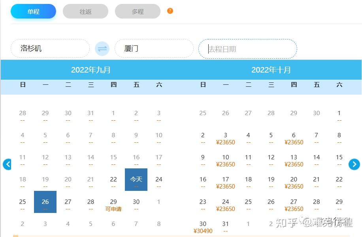Choose October 24 priced ¥23650

click(226, 205)
